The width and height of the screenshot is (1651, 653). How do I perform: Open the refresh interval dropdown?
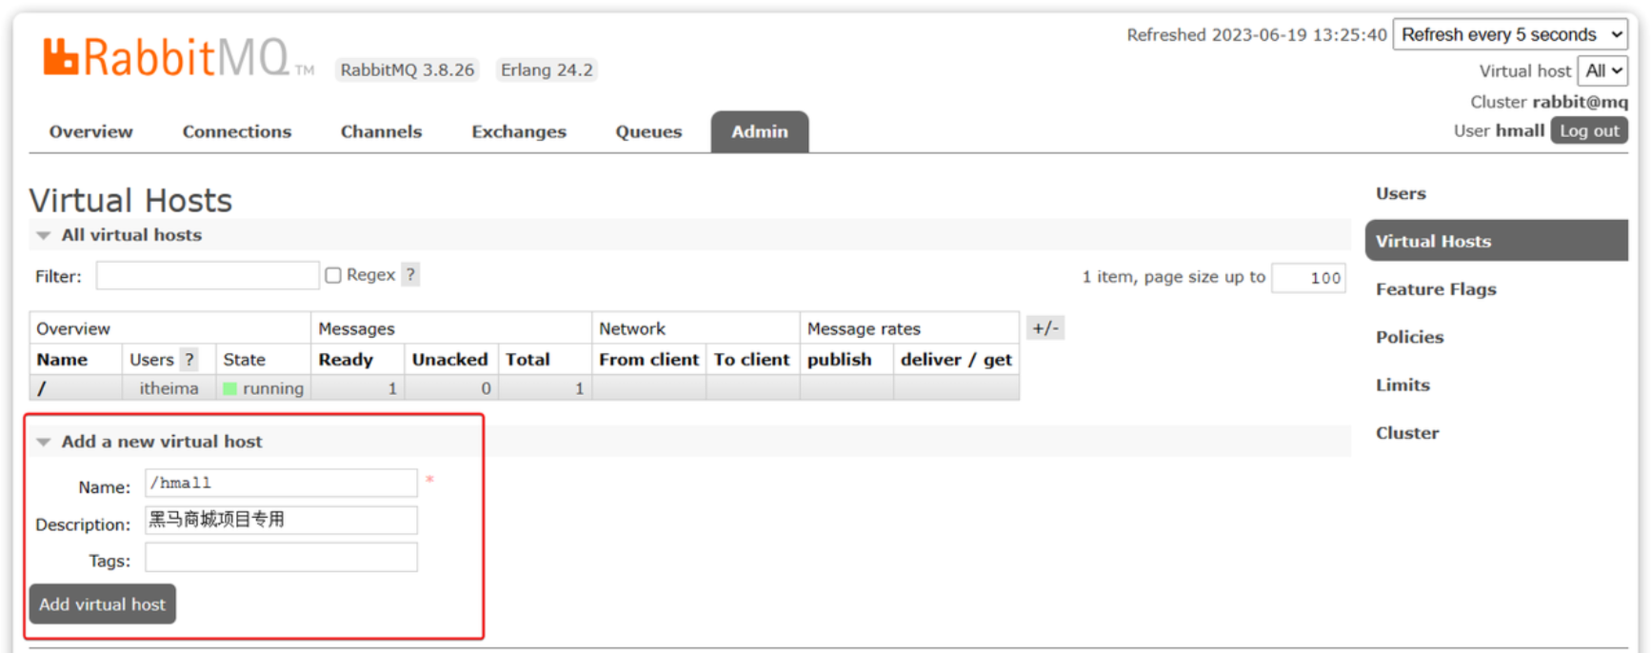1509,35
